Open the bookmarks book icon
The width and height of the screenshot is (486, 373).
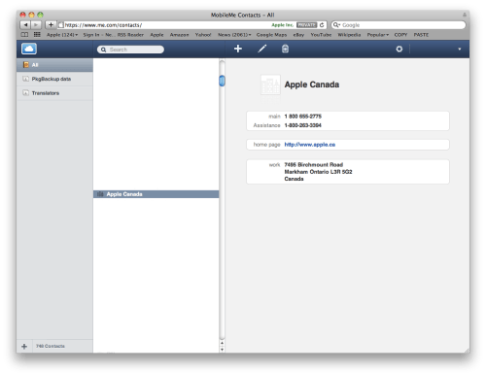click(24, 35)
